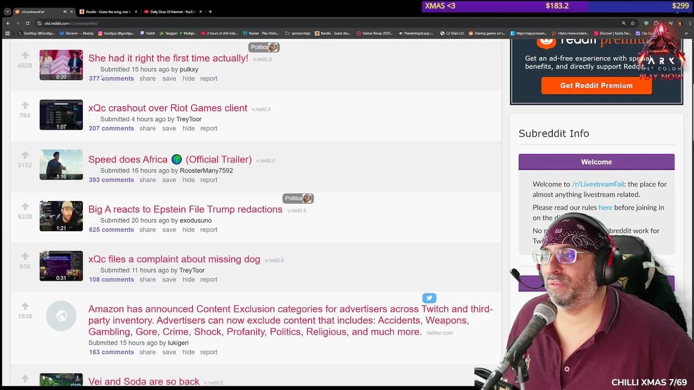Open the Repeat - Play Online bookmark
This screenshot has height=390, width=694.
[x=260, y=33]
